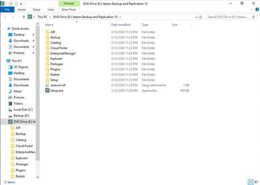Click the 498 KB size of Setup.exe
Screen dimensions: 260x185
185,91
